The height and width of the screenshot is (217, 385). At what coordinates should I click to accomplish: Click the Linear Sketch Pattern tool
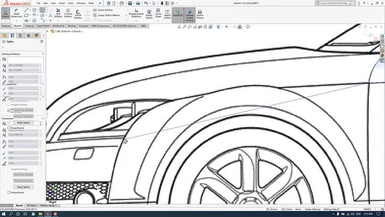coord(106,15)
